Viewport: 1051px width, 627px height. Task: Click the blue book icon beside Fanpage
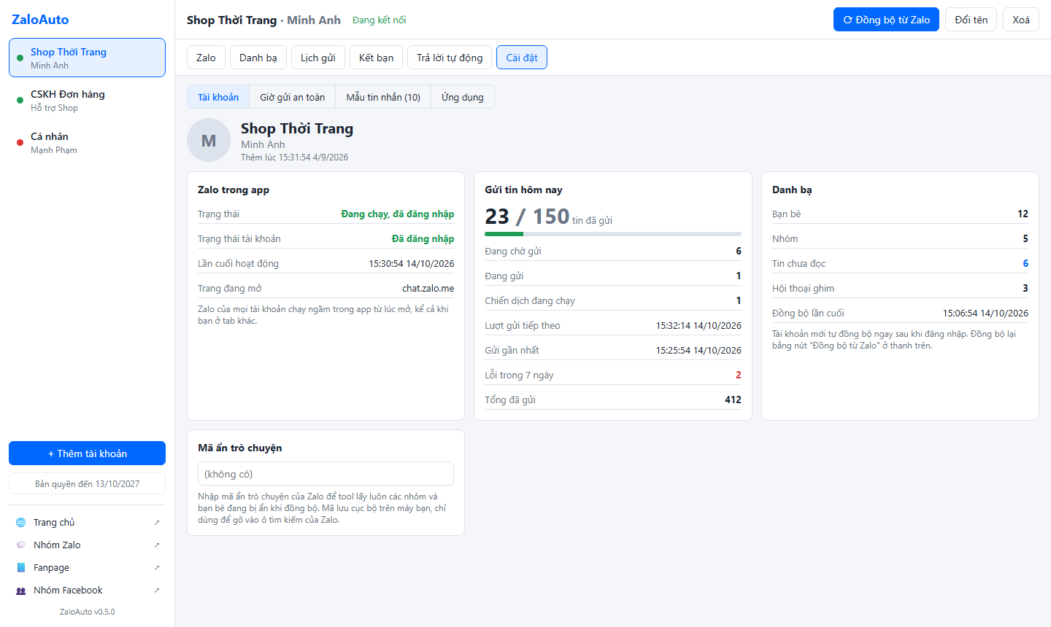(20, 568)
